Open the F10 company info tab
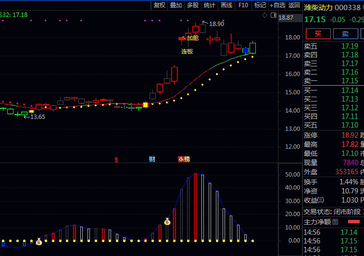The height and width of the screenshot is (256, 364). 243,5
